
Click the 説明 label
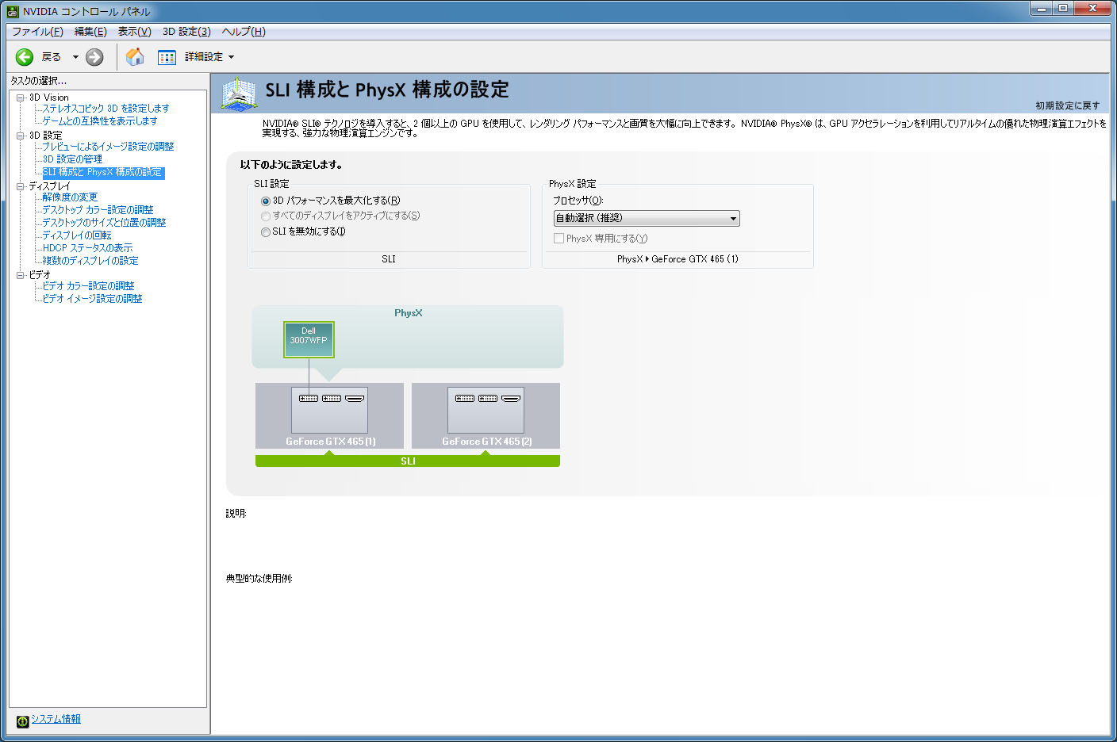236,514
